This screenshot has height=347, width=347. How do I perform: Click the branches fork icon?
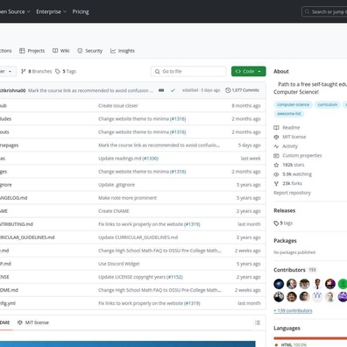coord(24,71)
